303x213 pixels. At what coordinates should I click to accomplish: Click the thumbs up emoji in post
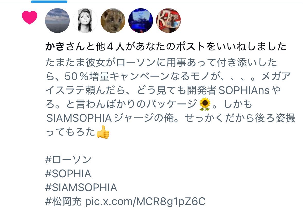coord(103,132)
